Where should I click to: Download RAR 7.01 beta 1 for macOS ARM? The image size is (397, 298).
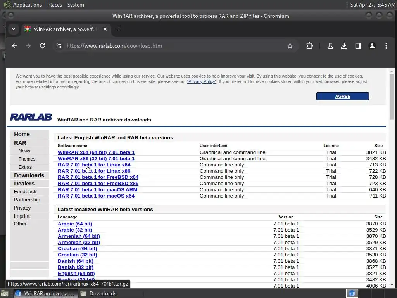(x=97, y=189)
